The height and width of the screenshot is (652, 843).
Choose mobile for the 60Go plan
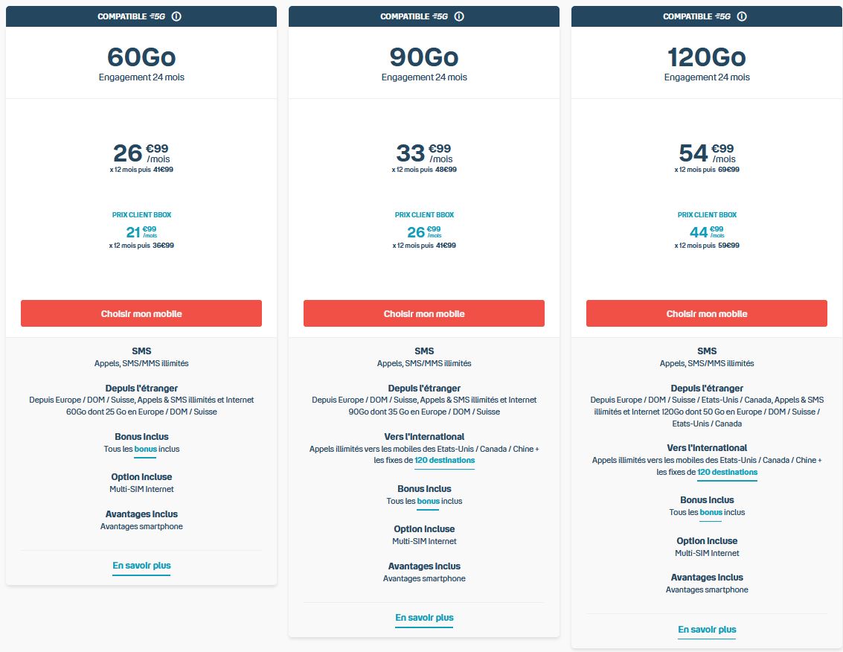pyautogui.click(x=141, y=313)
